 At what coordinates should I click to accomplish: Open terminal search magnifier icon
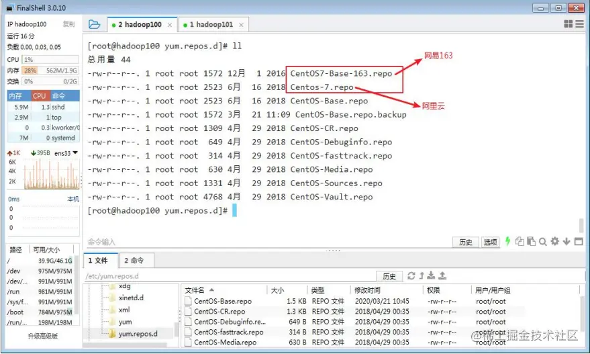point(542,242)
